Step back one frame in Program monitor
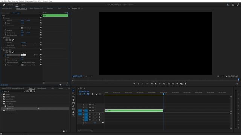 pyautogui.click(x=151, y=84)
